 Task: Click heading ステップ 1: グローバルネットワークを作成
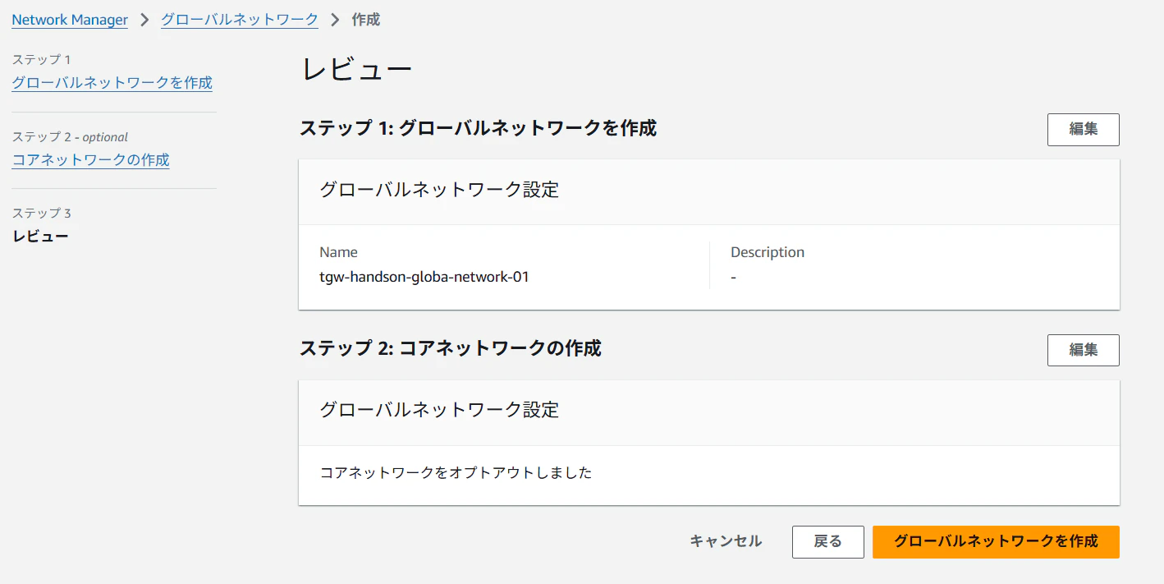click(x=478, y=128)
